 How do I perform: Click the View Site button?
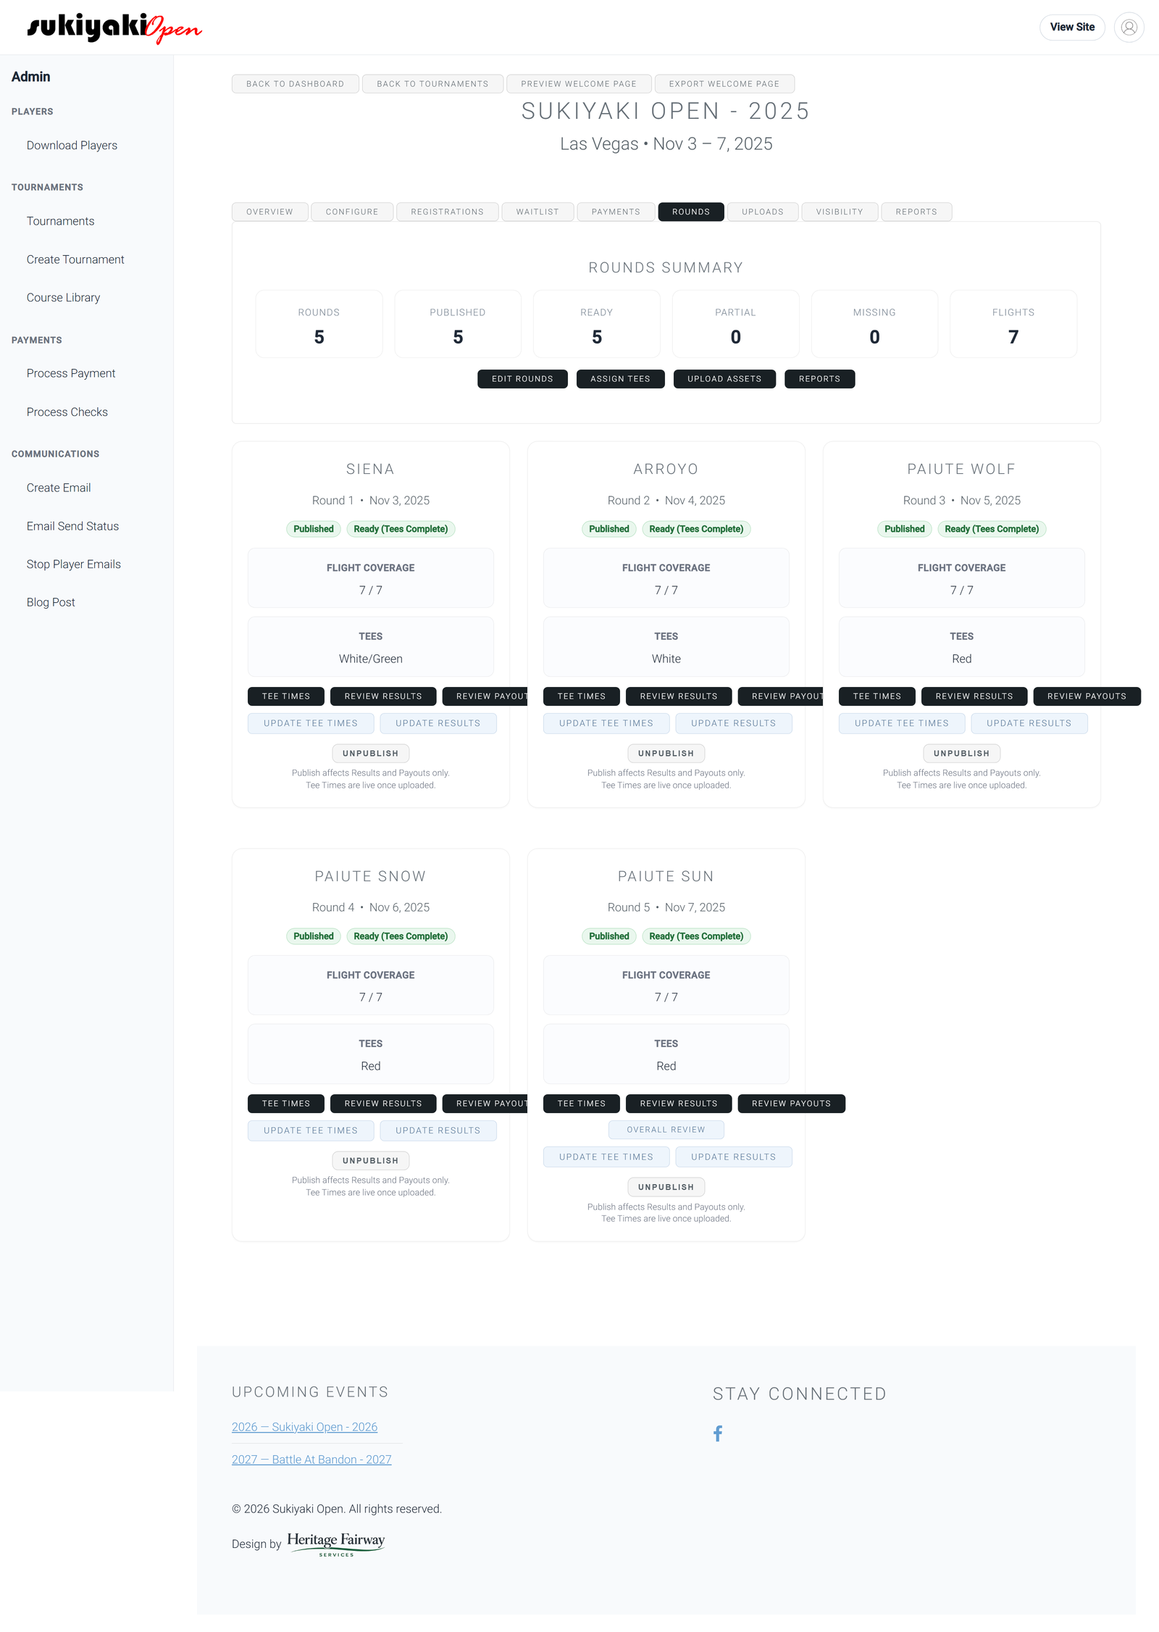[1072, 28]
